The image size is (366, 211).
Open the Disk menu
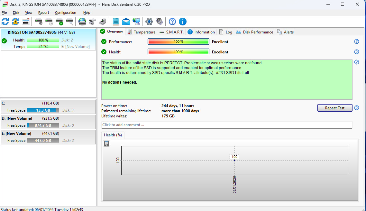pyautogui.click(x=16, y=13)
